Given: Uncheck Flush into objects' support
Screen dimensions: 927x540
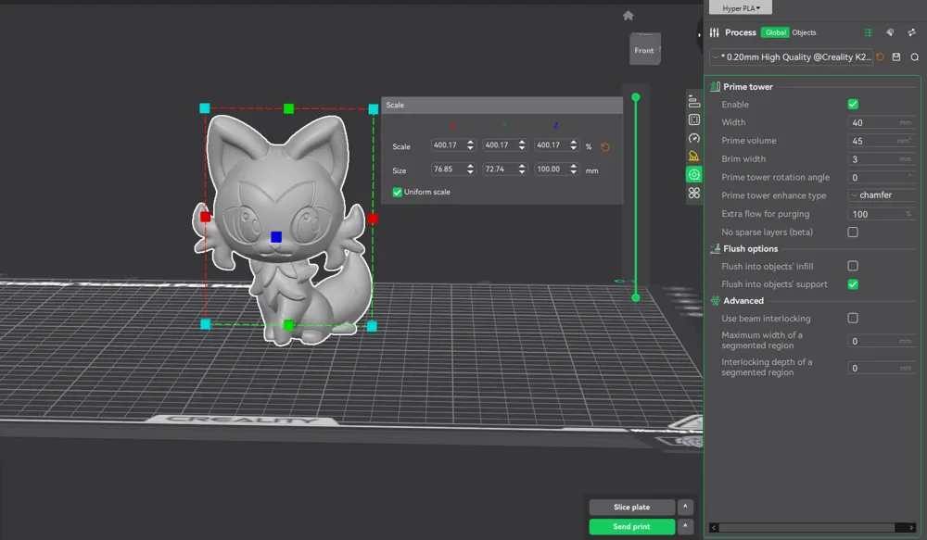Looking at the screenshot, I should tap(853, 284).
